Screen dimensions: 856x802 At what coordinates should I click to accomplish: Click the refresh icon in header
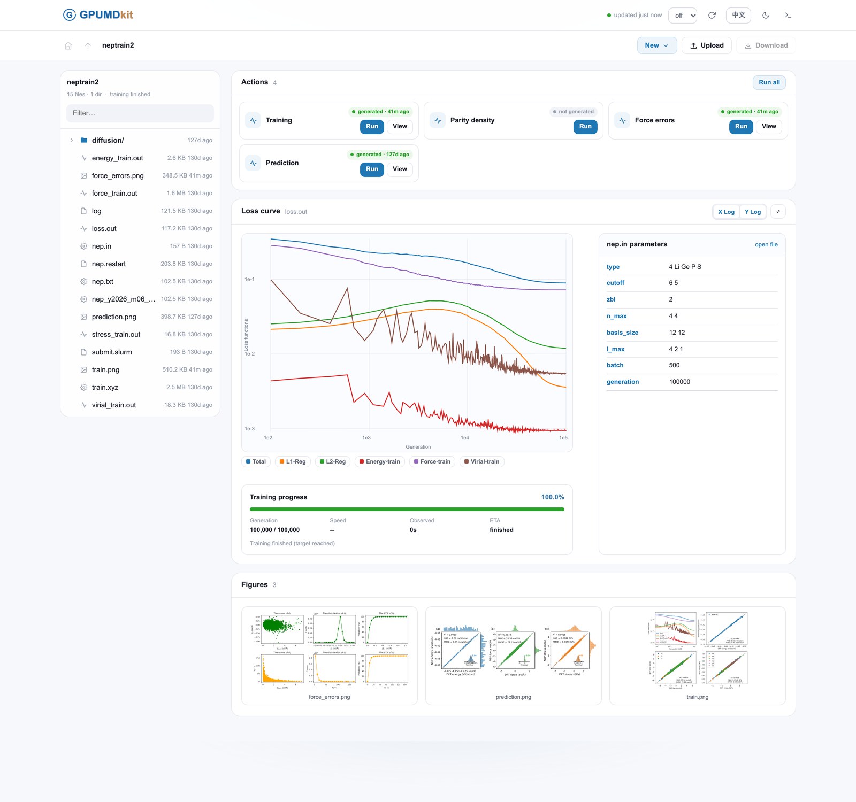pos(712,16)
